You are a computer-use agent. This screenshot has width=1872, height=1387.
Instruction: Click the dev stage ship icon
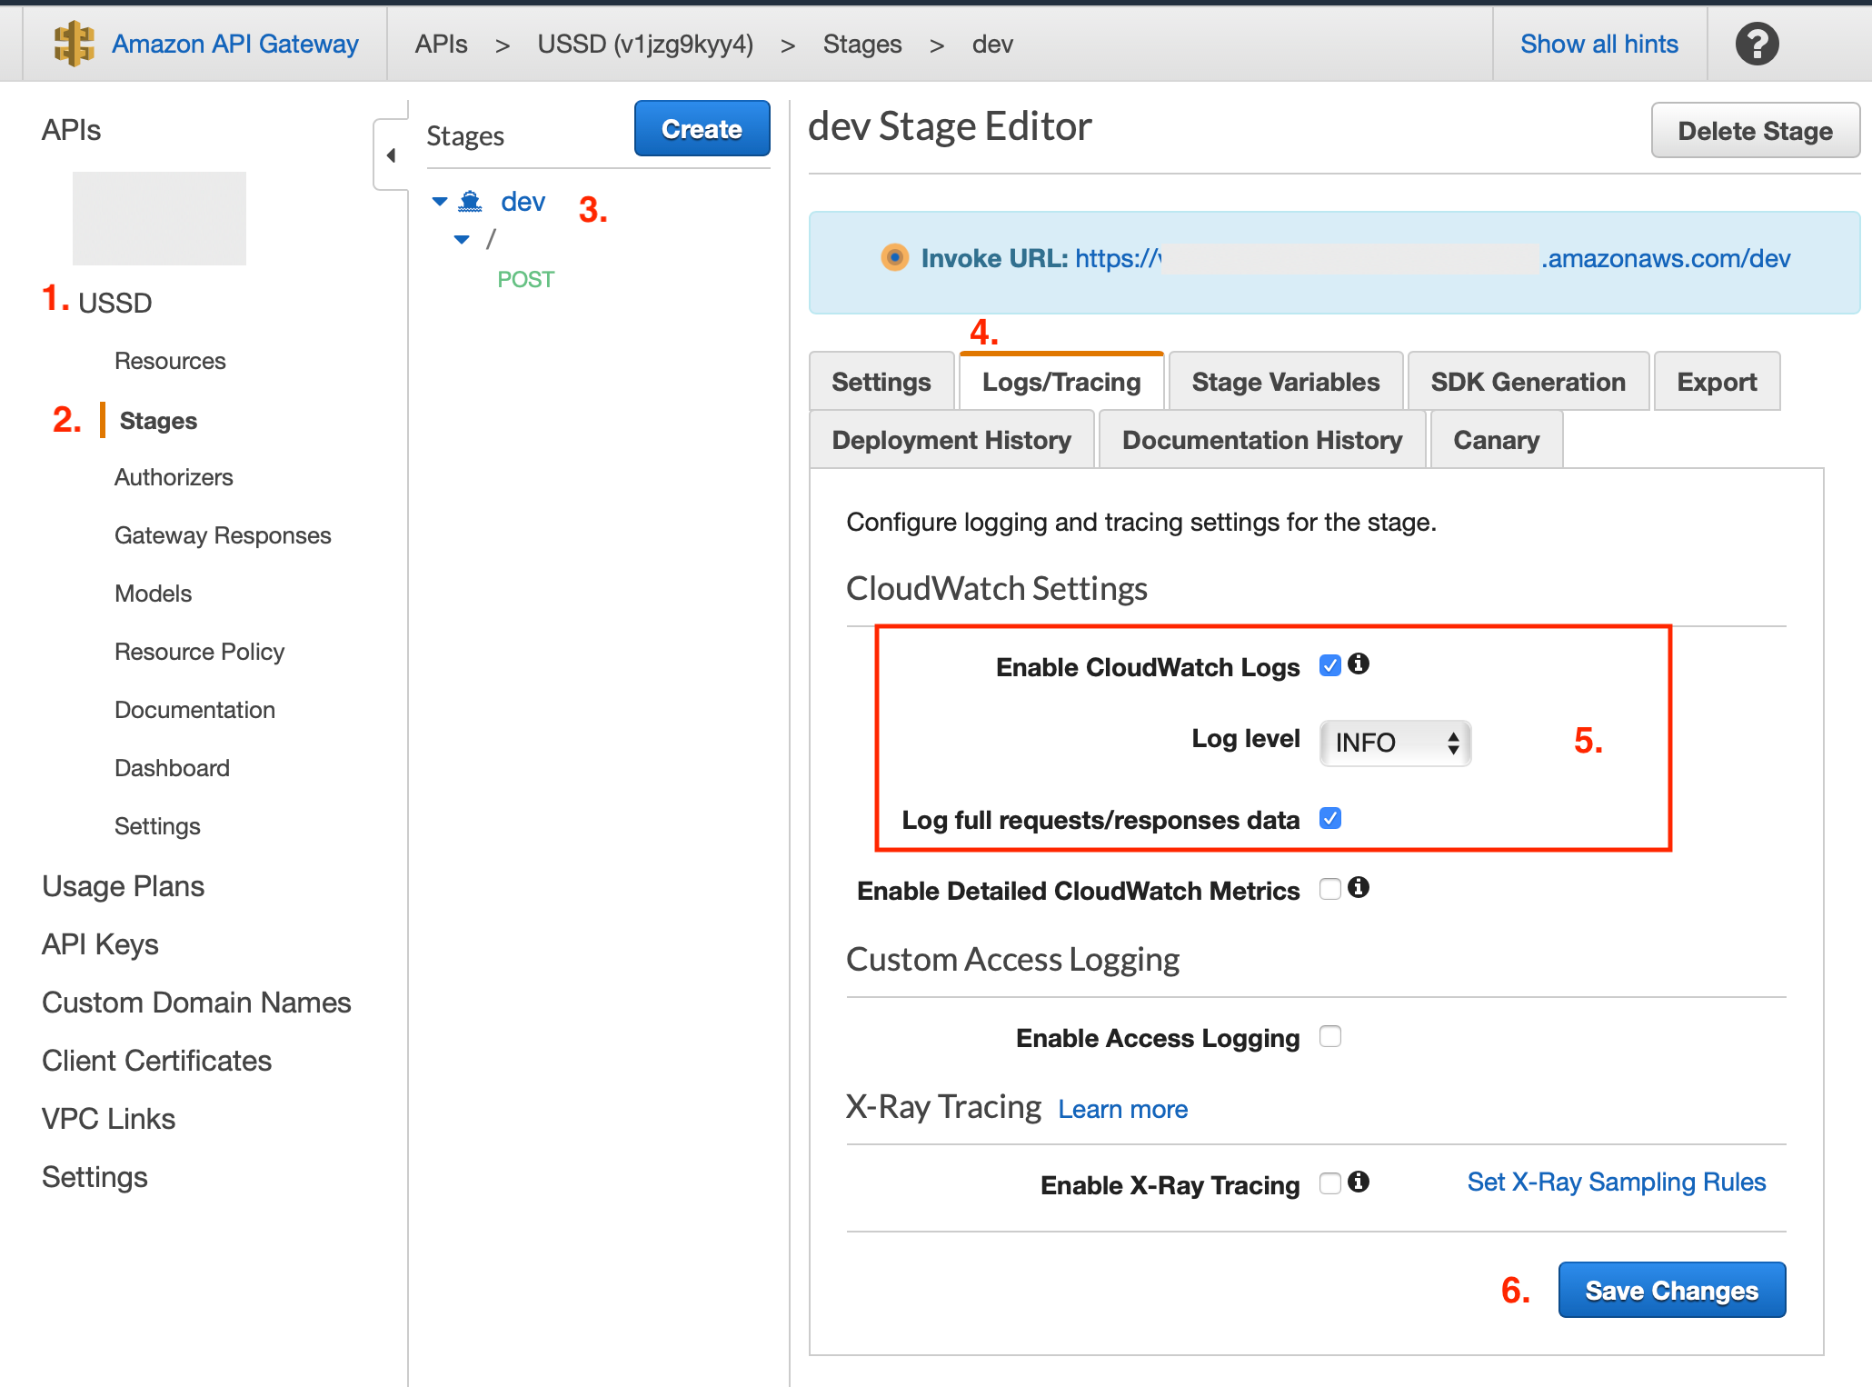[x=470, y=201]
